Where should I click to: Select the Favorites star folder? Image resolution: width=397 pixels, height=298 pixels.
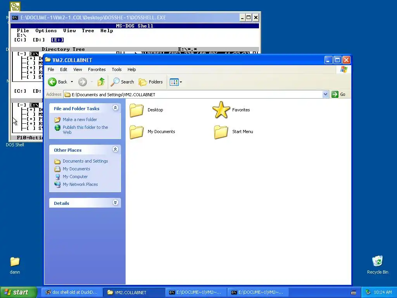coord(221,110)
